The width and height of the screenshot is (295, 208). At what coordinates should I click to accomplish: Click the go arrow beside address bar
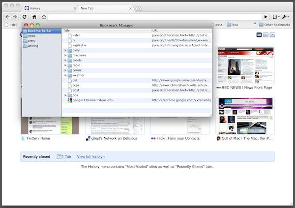(265, 17)
